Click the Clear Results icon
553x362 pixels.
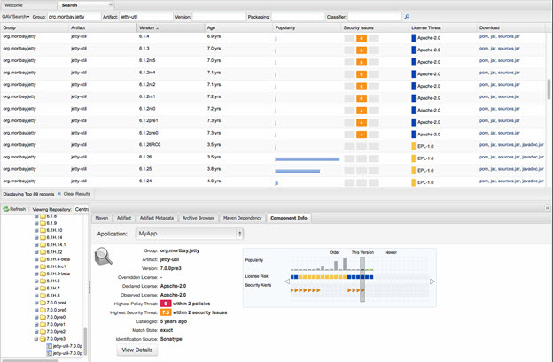pyautogui.click(x=60, y=193)
